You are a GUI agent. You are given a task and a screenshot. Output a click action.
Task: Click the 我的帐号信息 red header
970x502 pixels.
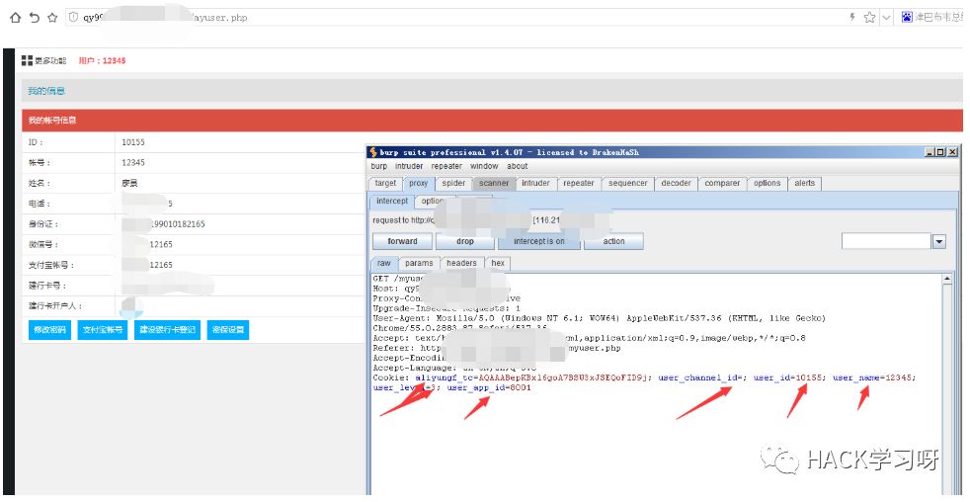point(492,121)
